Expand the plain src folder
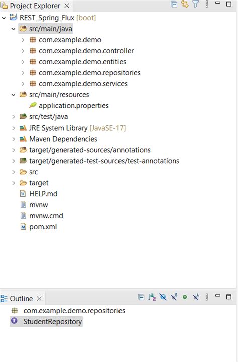 coord(14,172)
